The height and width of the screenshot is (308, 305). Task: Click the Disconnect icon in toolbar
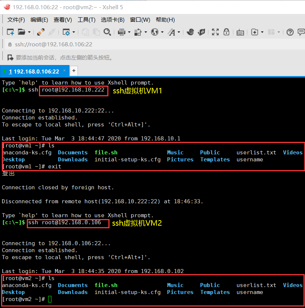tap(52, 32)
